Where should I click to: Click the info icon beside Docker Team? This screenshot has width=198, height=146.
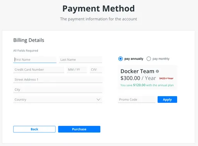pyautogui.click(x=157, y=71)
